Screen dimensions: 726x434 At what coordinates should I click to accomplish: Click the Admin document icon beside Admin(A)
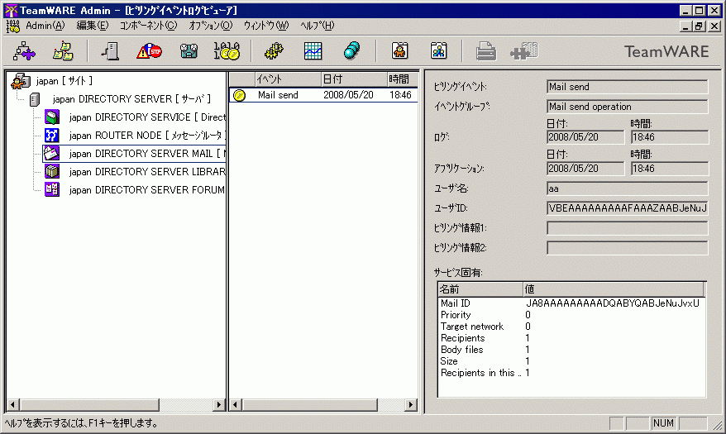(13, 26)
